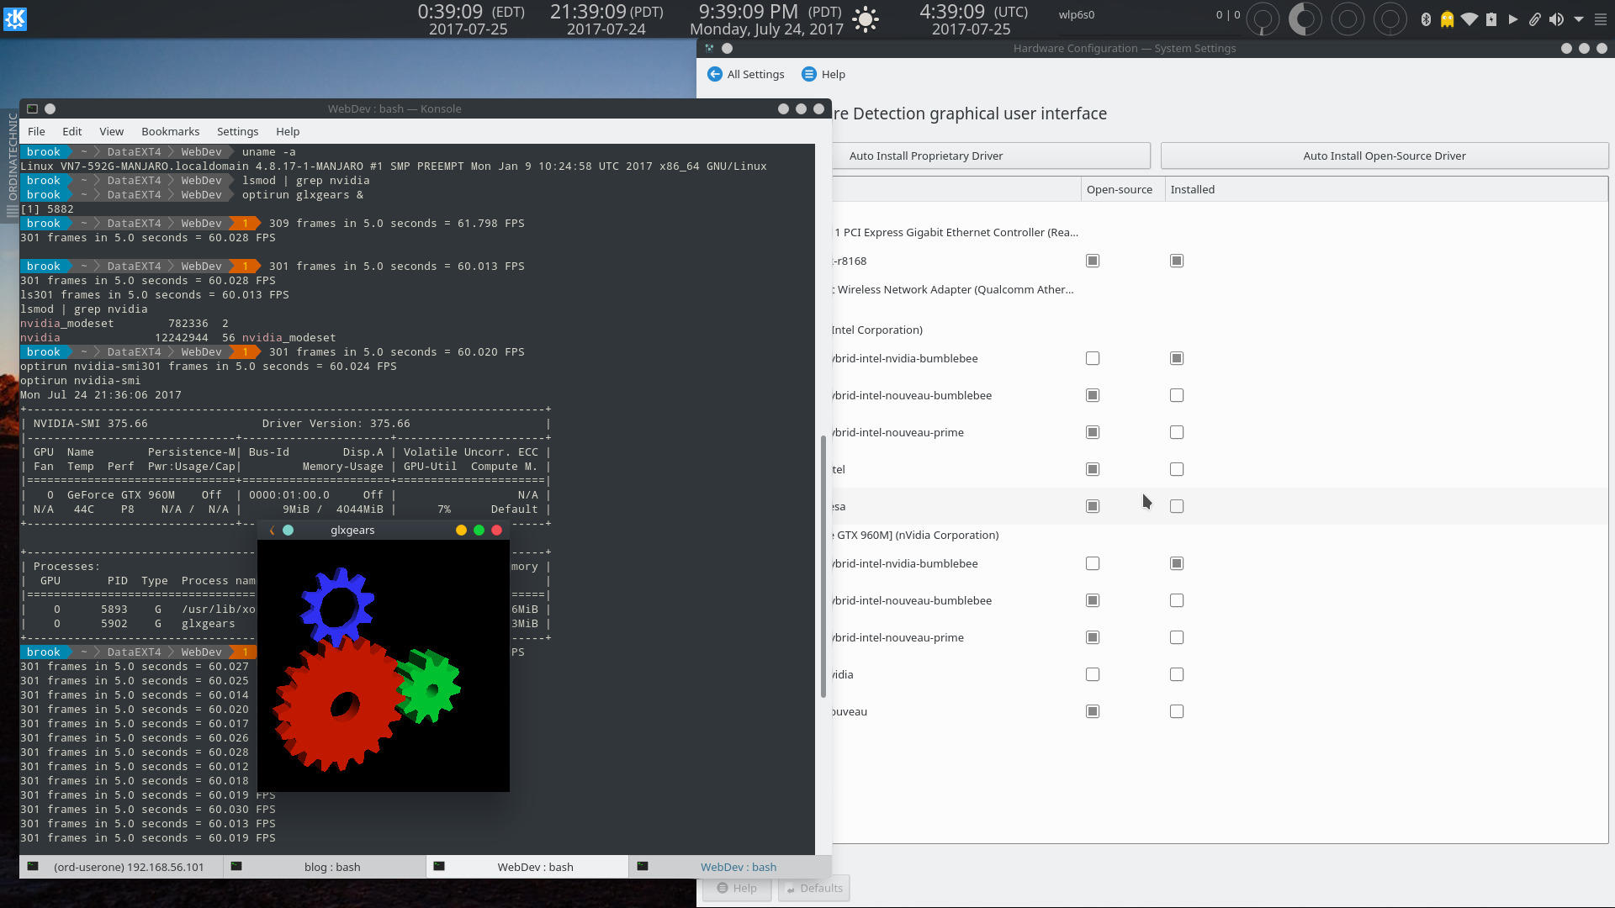Viewport: 1615px width, 908px height.
Task: Click the 21:39:09 PDT clock
Action: click(606, 19)
